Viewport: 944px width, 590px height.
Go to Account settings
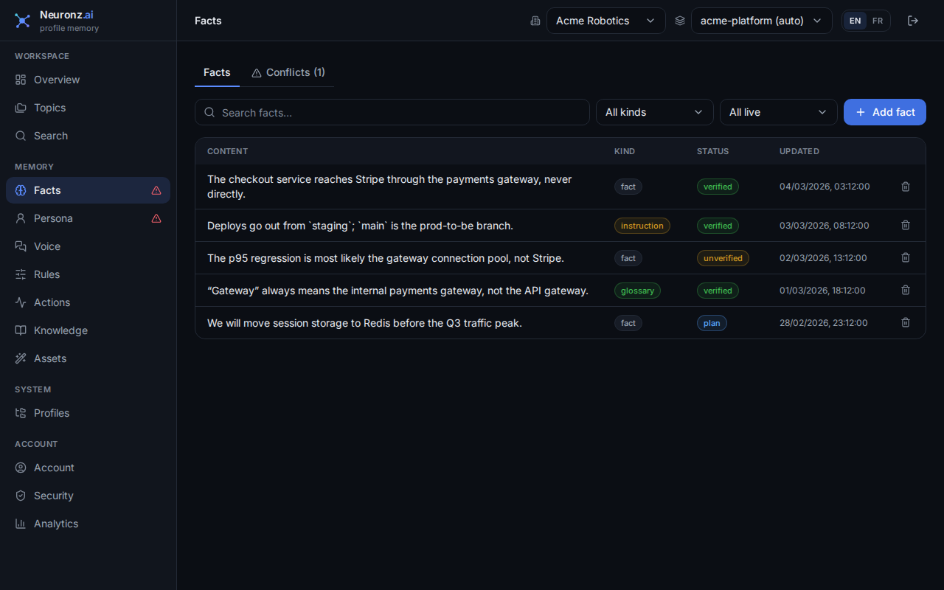(88, 468)
